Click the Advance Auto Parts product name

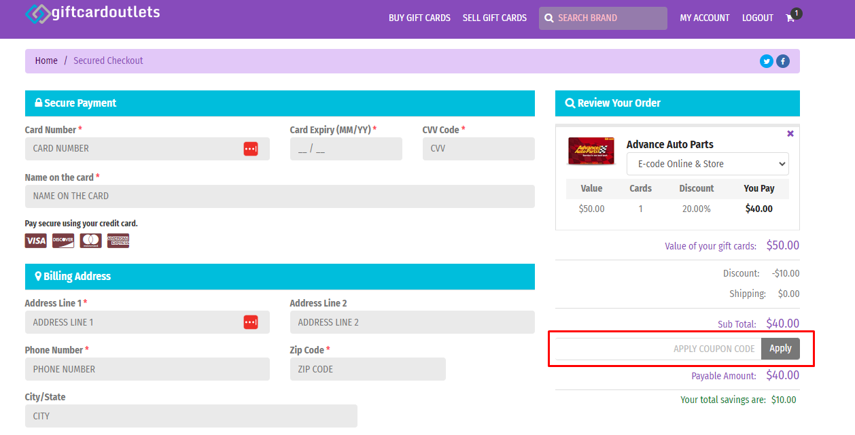(670, 144)
